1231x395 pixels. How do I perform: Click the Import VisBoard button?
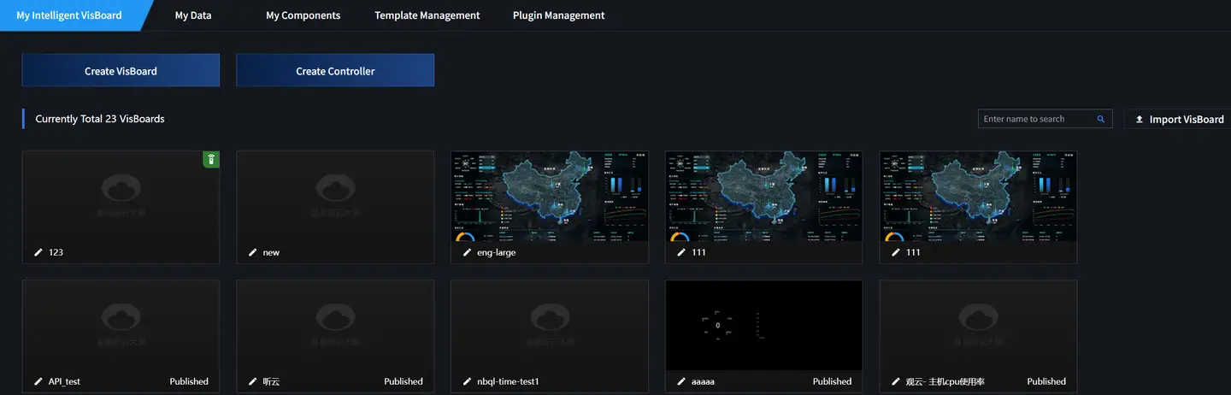[x=1178, y=120]
